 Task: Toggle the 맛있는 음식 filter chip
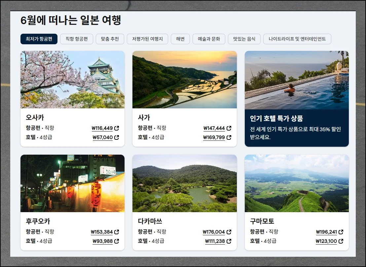[x=244, y=39]
